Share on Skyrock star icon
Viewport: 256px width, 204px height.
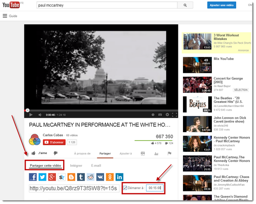point(62,177)
